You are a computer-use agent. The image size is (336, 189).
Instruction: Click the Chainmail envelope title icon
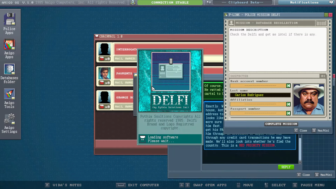[97, 36]
